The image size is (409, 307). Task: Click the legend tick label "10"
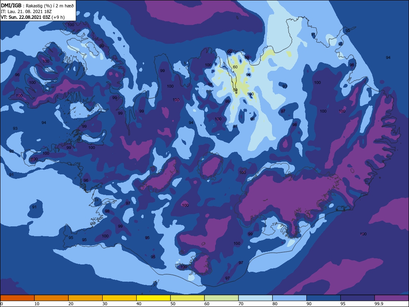point(37,304)
